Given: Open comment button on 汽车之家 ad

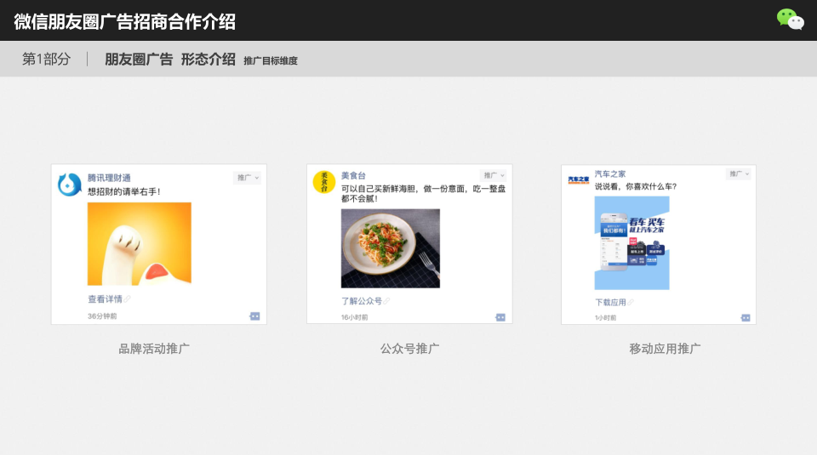Looking at the screenshot, I should tap(746, 317).
